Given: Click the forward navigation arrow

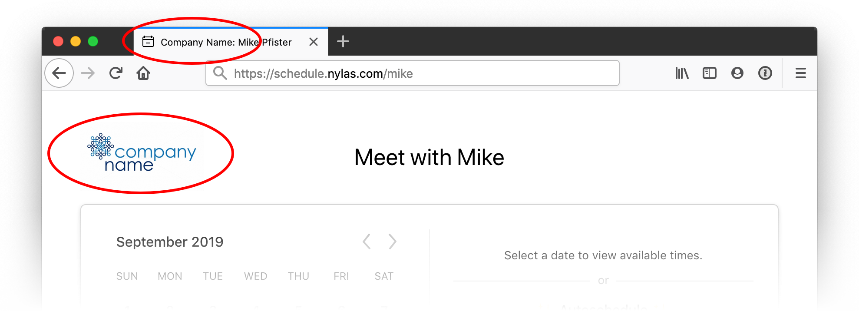Looking at the screenshot, I should tap(88, 73).
